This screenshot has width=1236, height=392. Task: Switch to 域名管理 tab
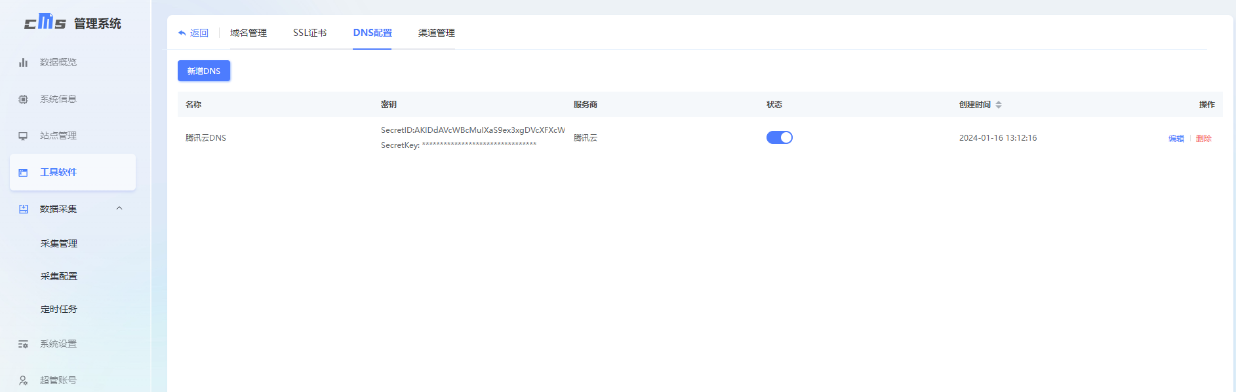click(x=249, y=33)
